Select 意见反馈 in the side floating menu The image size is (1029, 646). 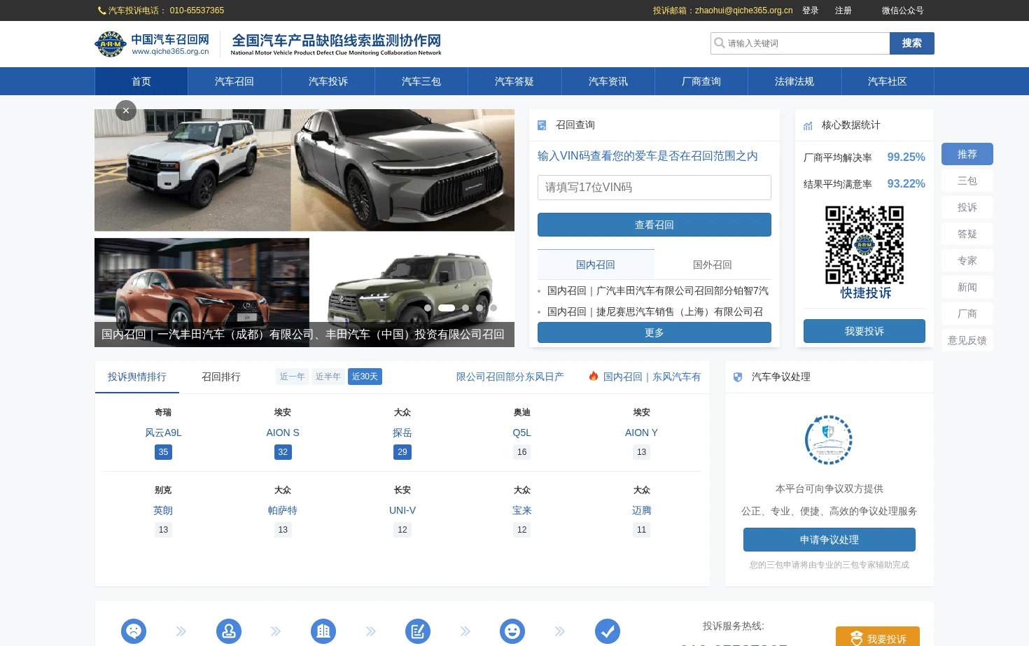click(967, 340)
